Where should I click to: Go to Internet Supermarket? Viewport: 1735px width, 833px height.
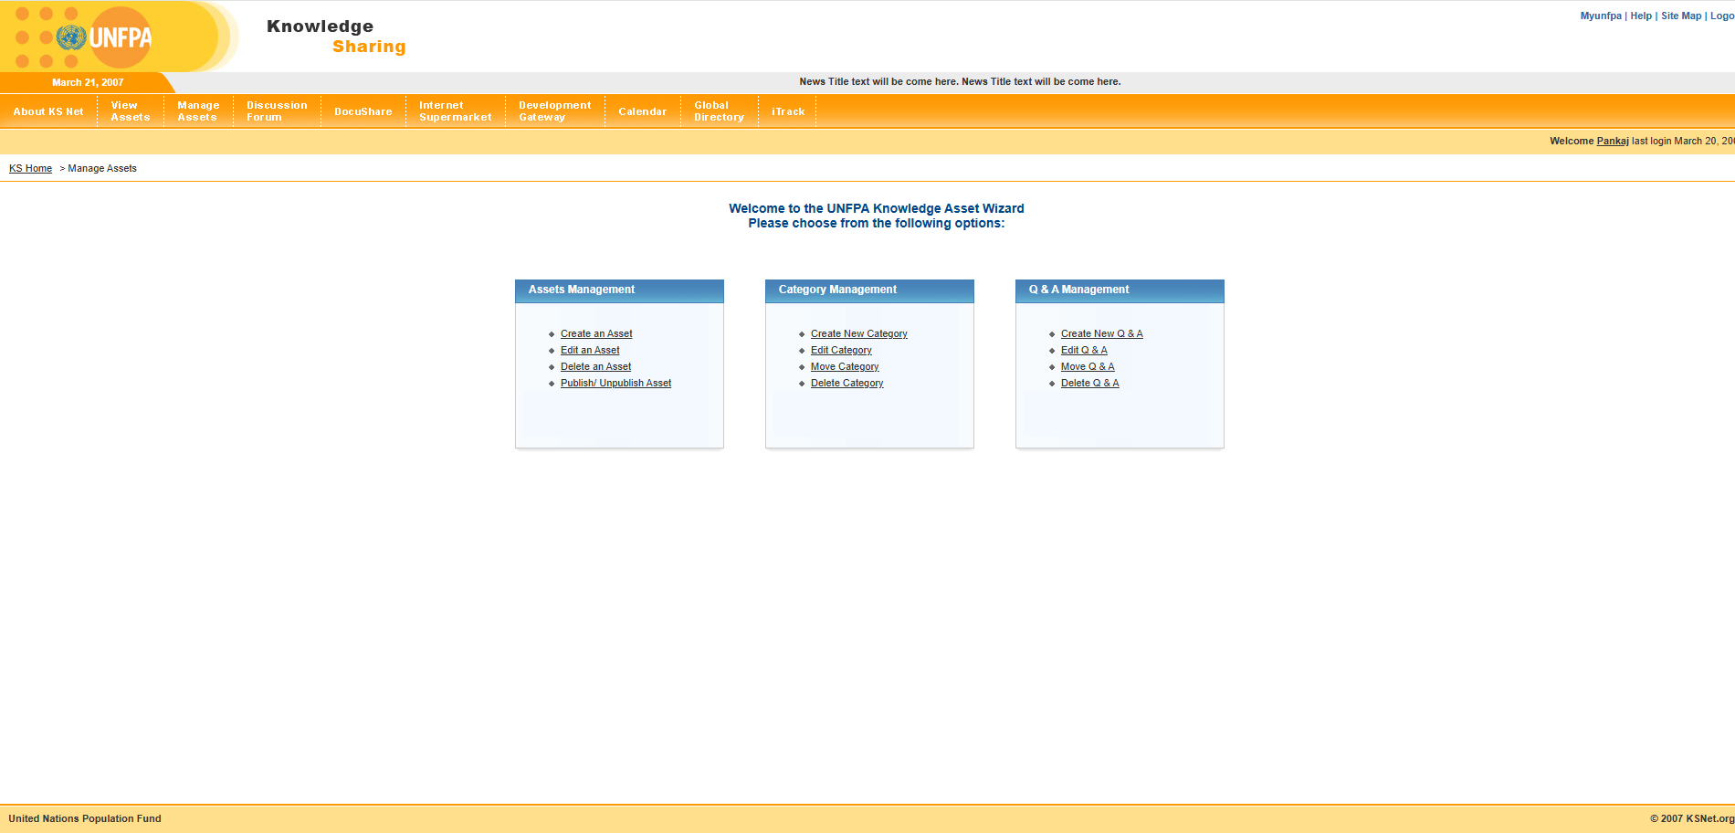(x=455, y=111)
